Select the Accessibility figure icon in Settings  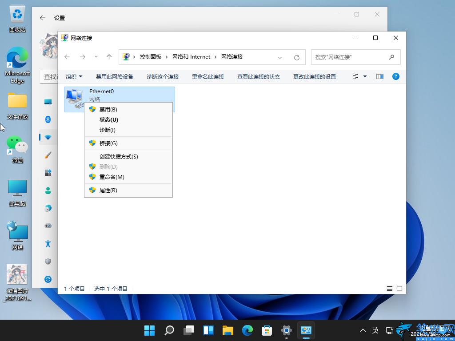coord(48,244)
